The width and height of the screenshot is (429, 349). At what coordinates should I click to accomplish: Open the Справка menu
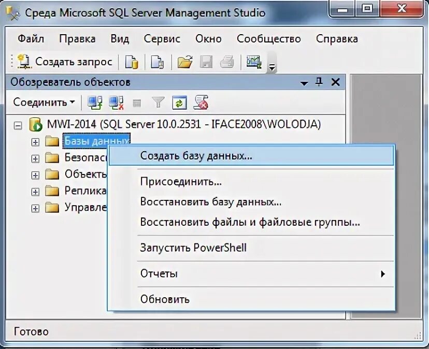pos(337,38)
